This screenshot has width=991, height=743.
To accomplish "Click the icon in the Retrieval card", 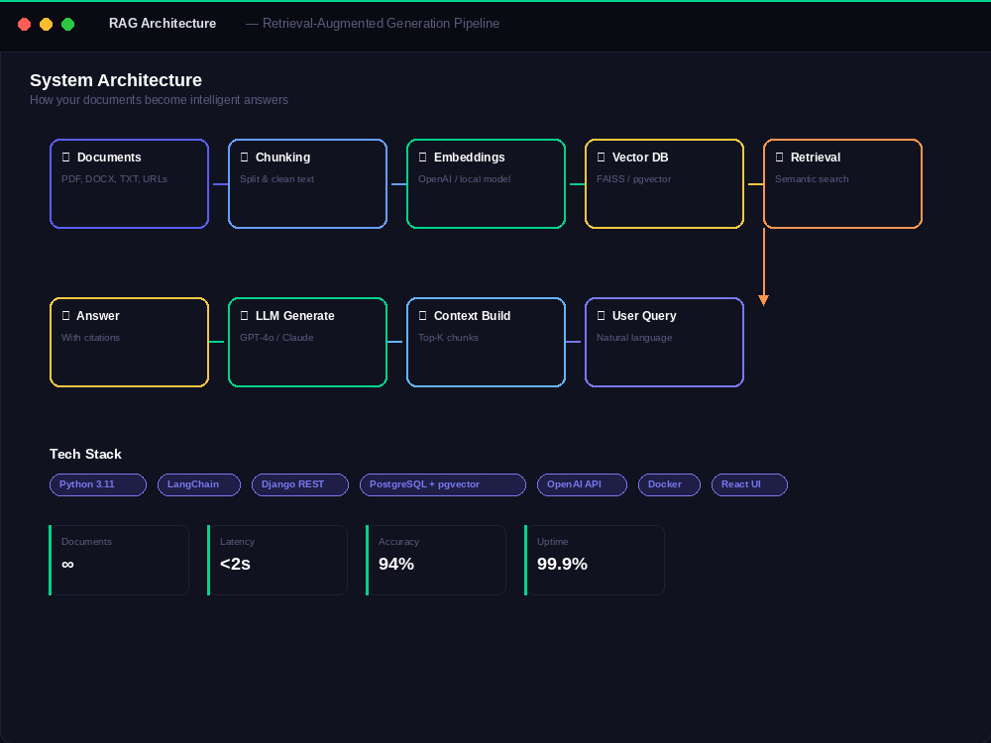I will pyautogui.click(x=779, y=158).
